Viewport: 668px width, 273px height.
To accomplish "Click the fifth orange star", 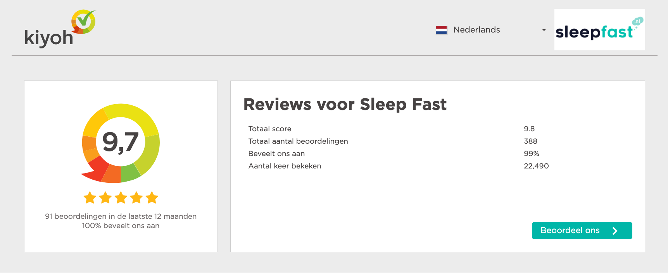I will click(x=151, y=198).
